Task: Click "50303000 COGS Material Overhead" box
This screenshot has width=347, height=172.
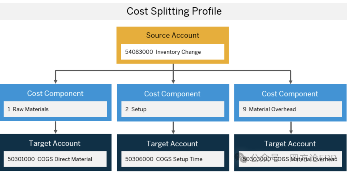Action: [290, 159]
